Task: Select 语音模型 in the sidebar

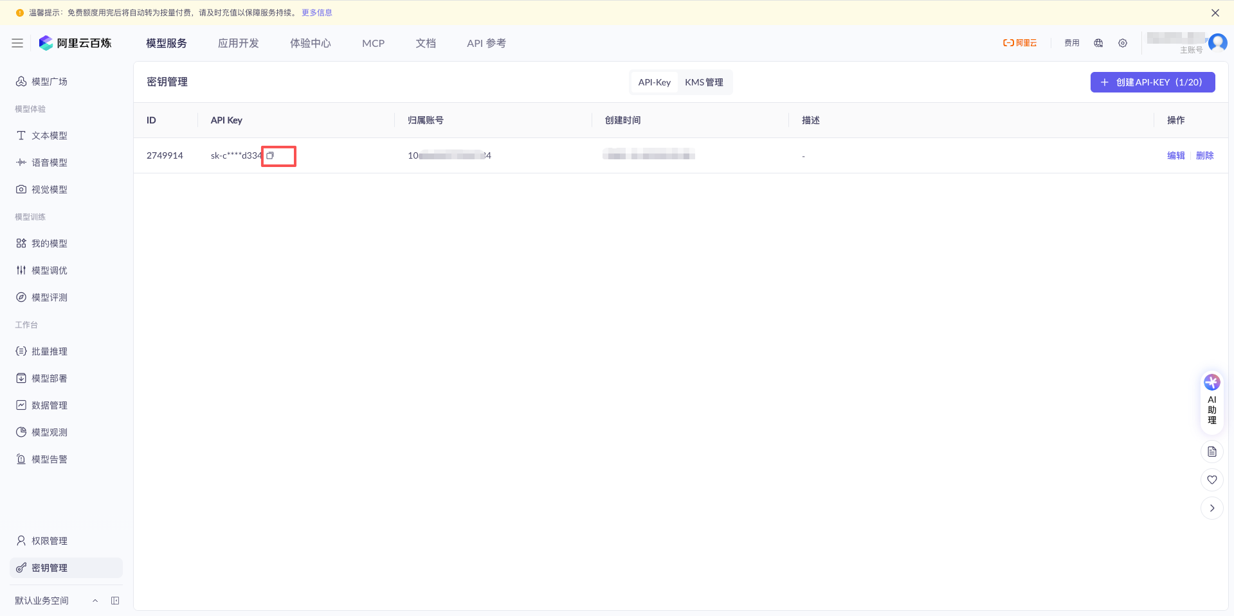Action: click(x=50, y=162)
